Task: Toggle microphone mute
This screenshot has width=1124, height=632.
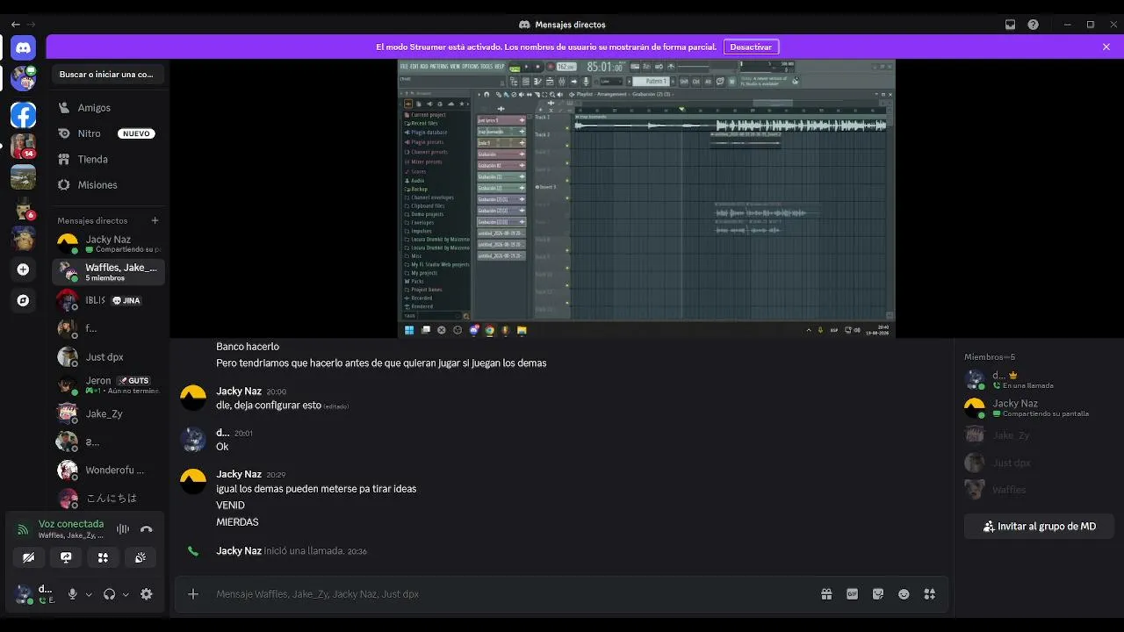Action: 73,594
